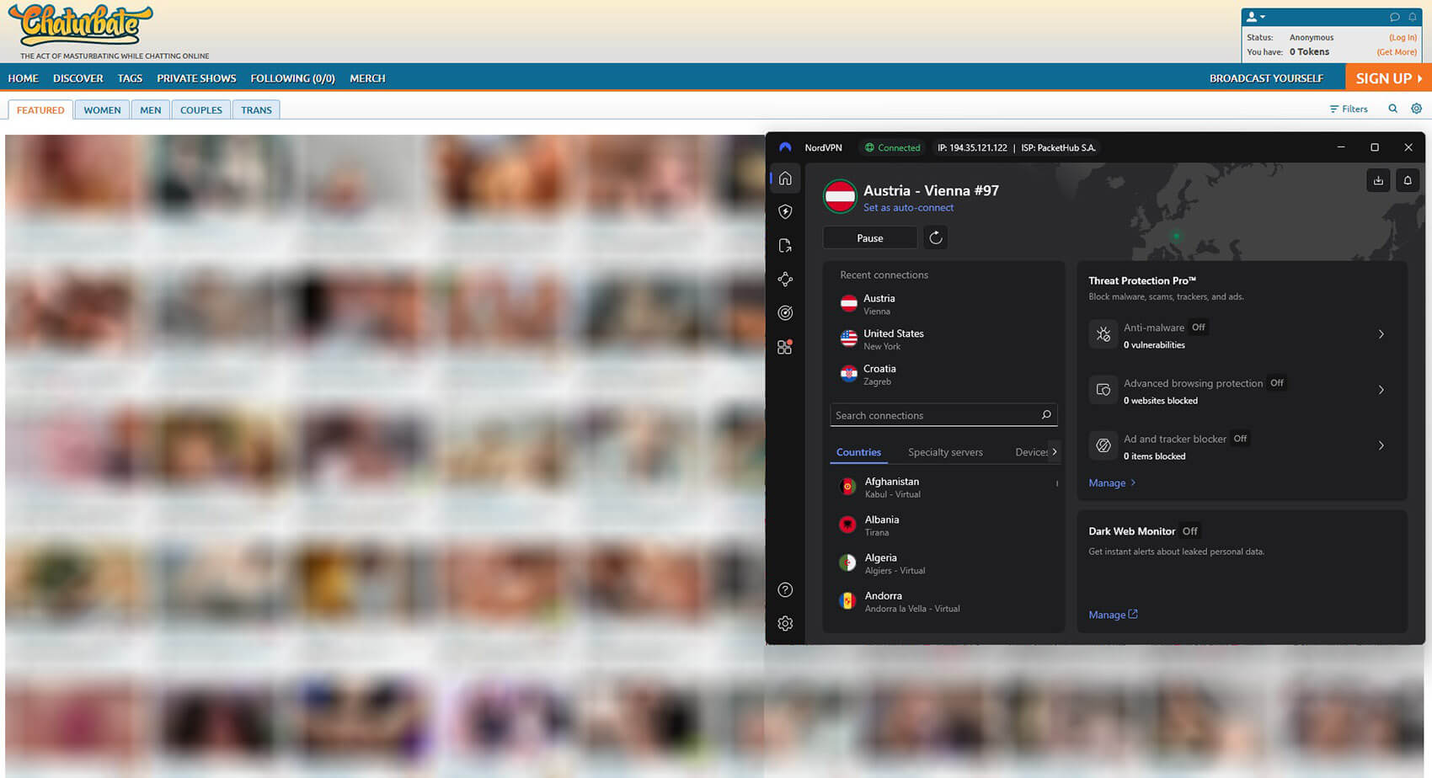Open the Chaturbate search magnifier

click(x=1393, y=109)
